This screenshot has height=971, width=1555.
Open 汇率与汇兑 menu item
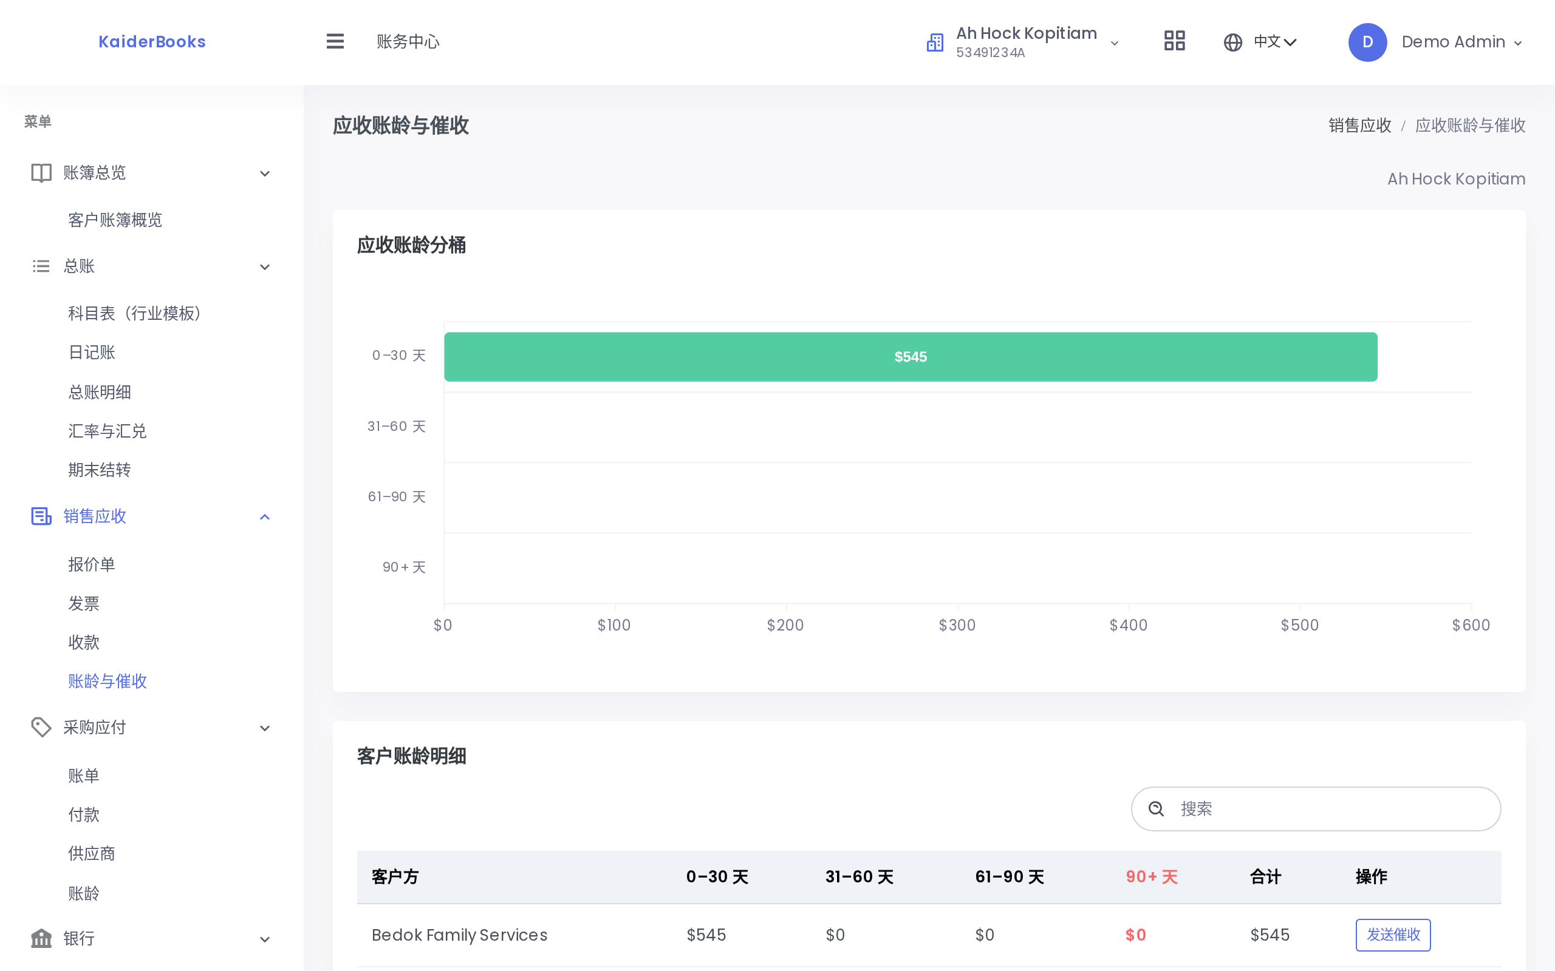[108, 431]
